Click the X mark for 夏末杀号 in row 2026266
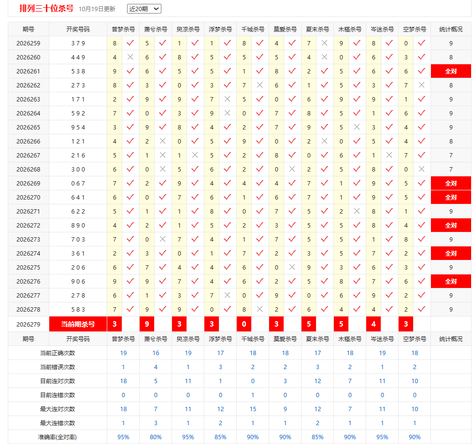The height and width of the screenshot is (444, 473). point(324,141)
